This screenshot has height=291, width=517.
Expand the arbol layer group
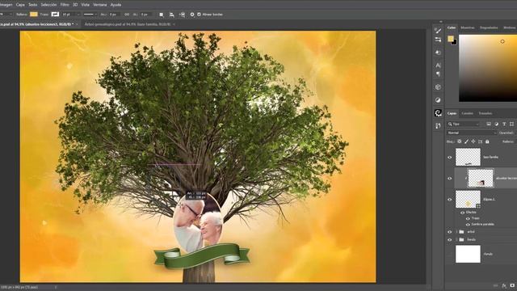pyautogui.click(x=456, y=232)
